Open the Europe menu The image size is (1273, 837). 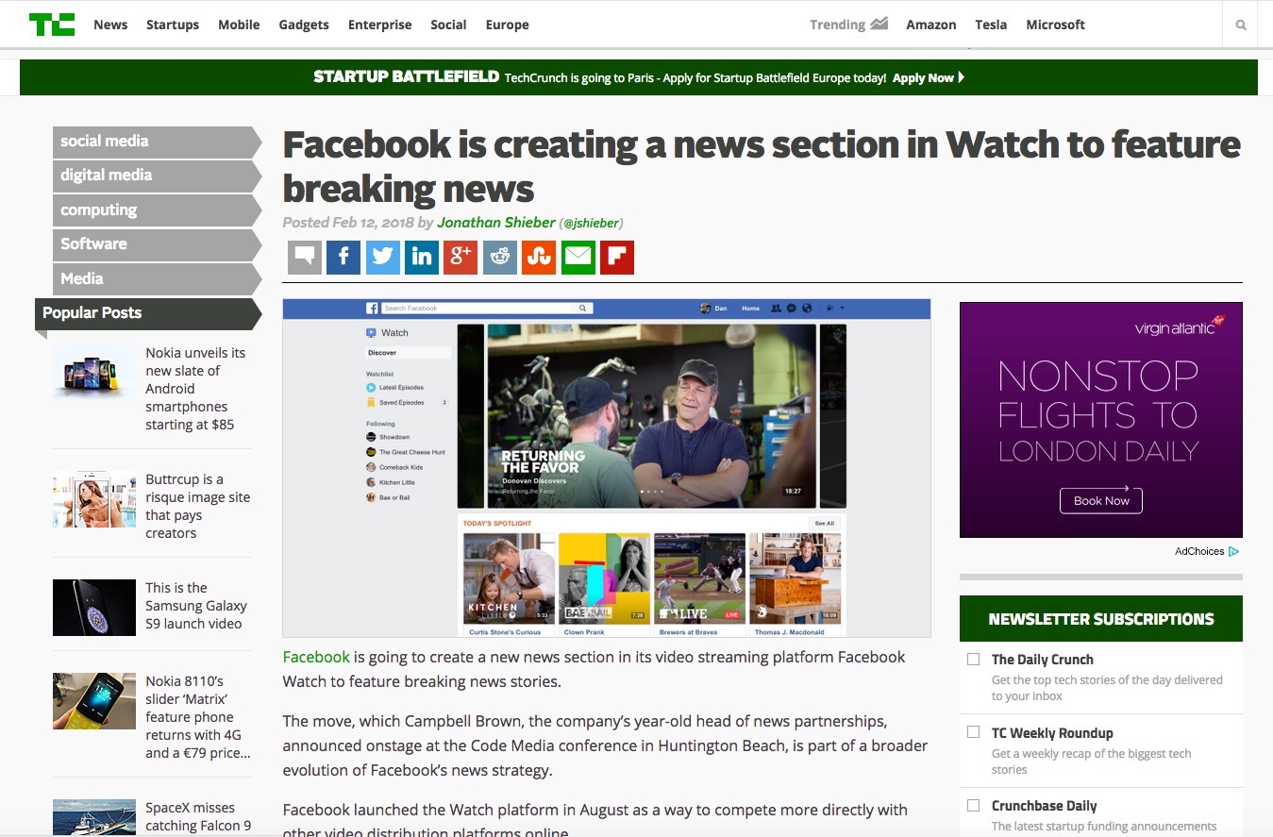507,25
